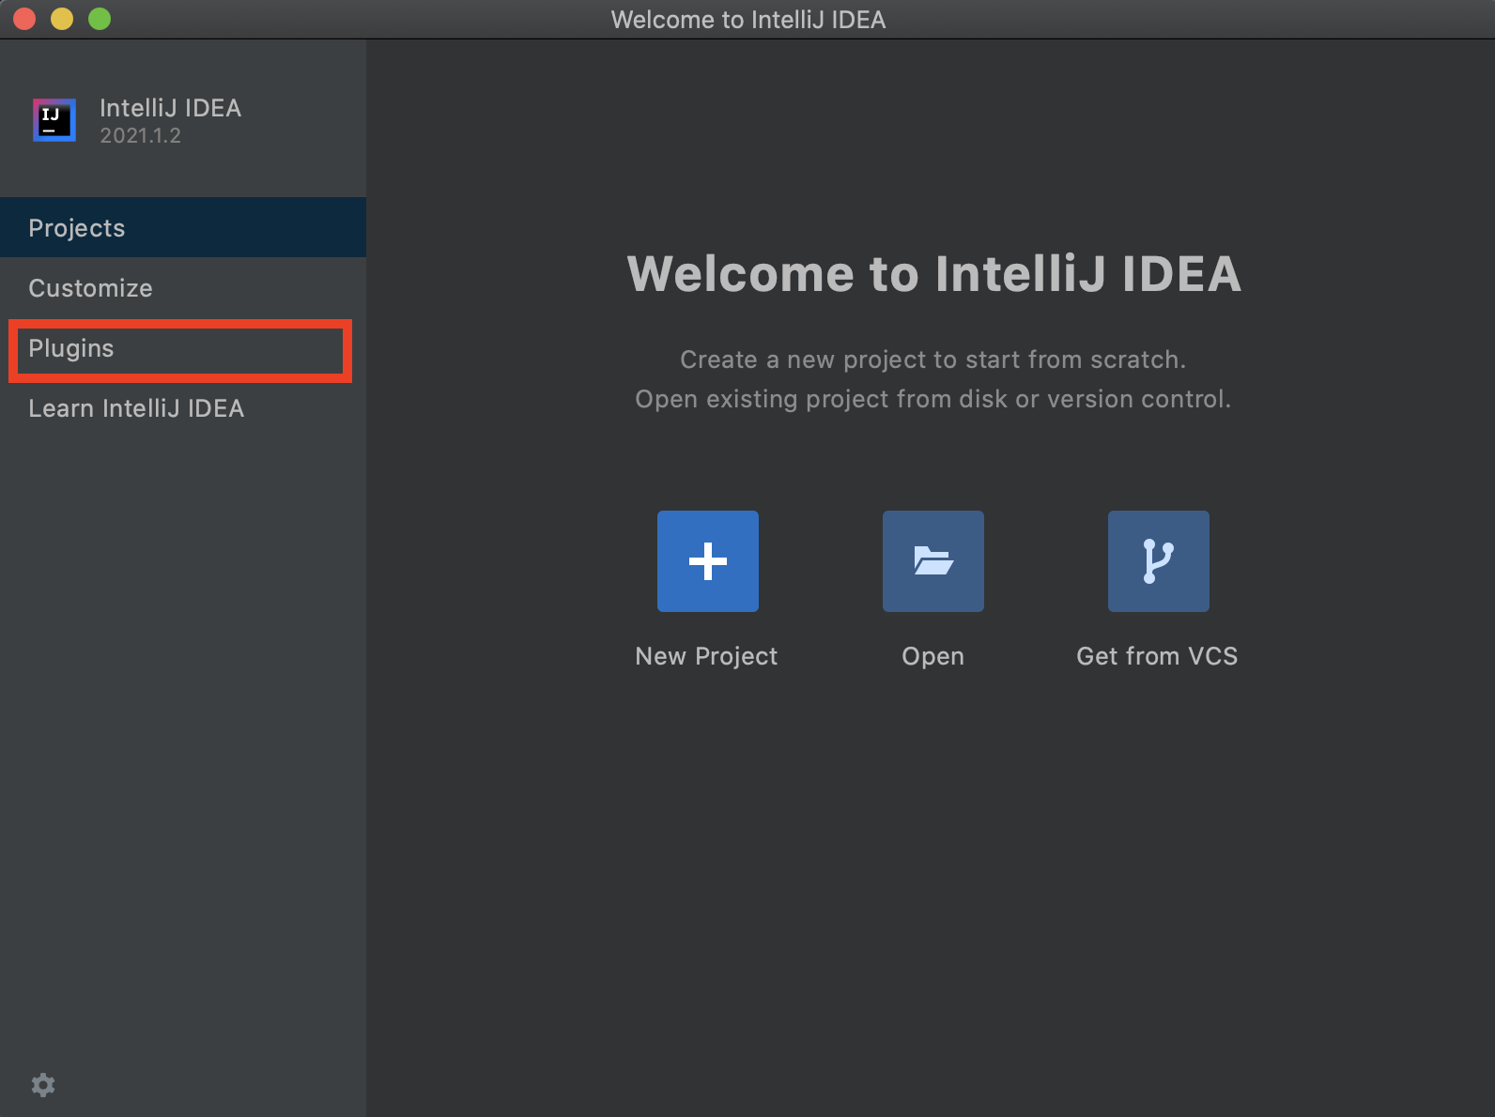This screenshot has width=1495, height=1117.
Task: Minimize the window with the yellow button
Action: pyautogui.click(x=62, y=19)
